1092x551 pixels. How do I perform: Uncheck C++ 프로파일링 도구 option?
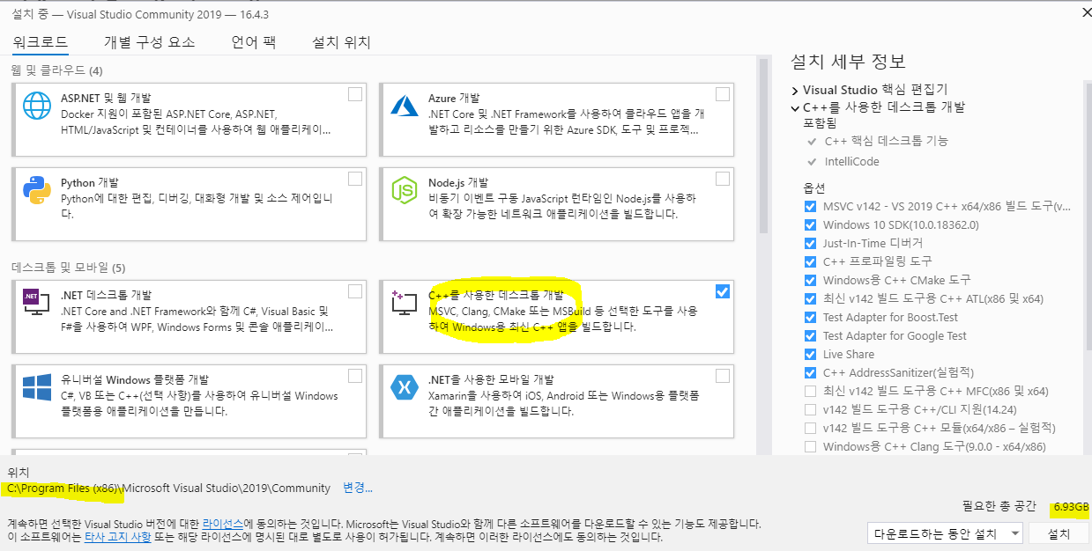pos(810,261)
